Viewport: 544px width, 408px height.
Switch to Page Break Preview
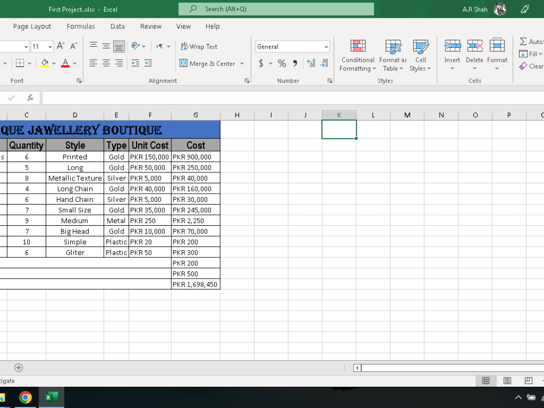[528, 381]
